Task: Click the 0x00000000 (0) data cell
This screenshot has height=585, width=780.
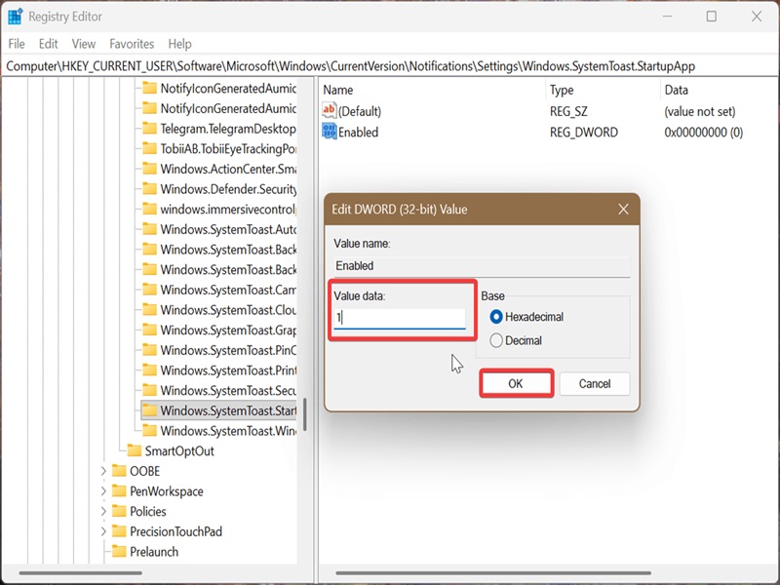Action: [703, 133]
